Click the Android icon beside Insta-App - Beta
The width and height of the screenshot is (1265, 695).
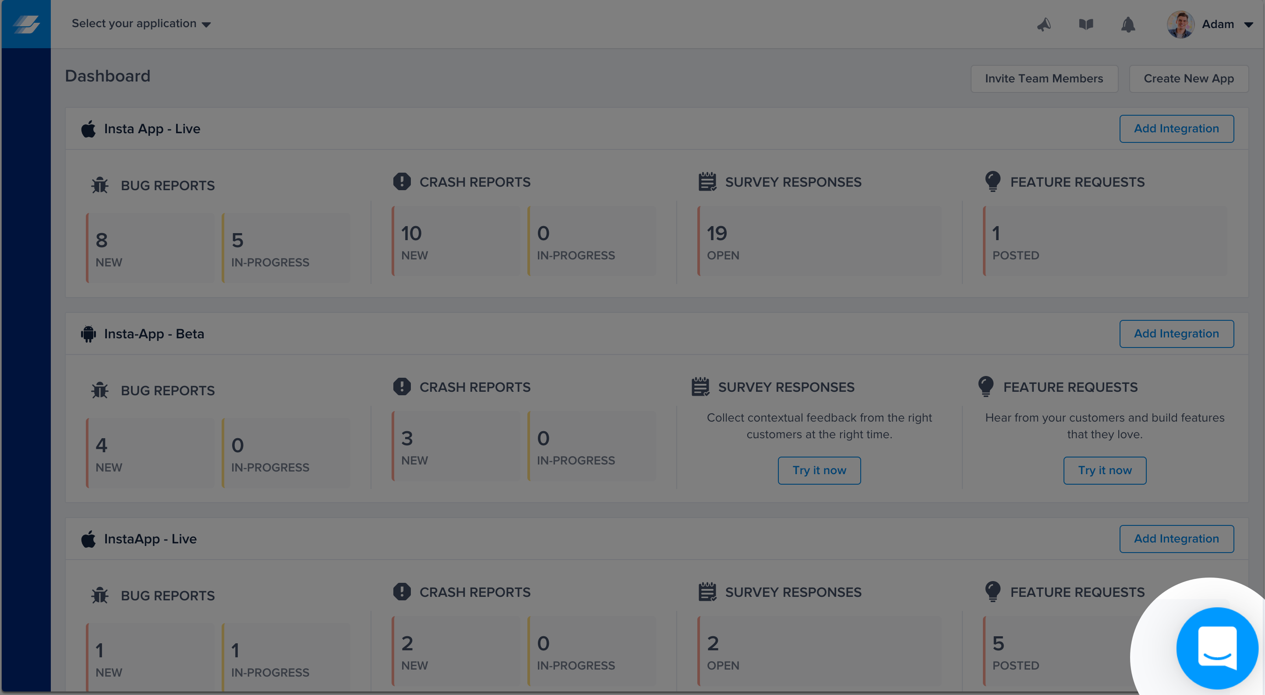[x=88, y=334]
